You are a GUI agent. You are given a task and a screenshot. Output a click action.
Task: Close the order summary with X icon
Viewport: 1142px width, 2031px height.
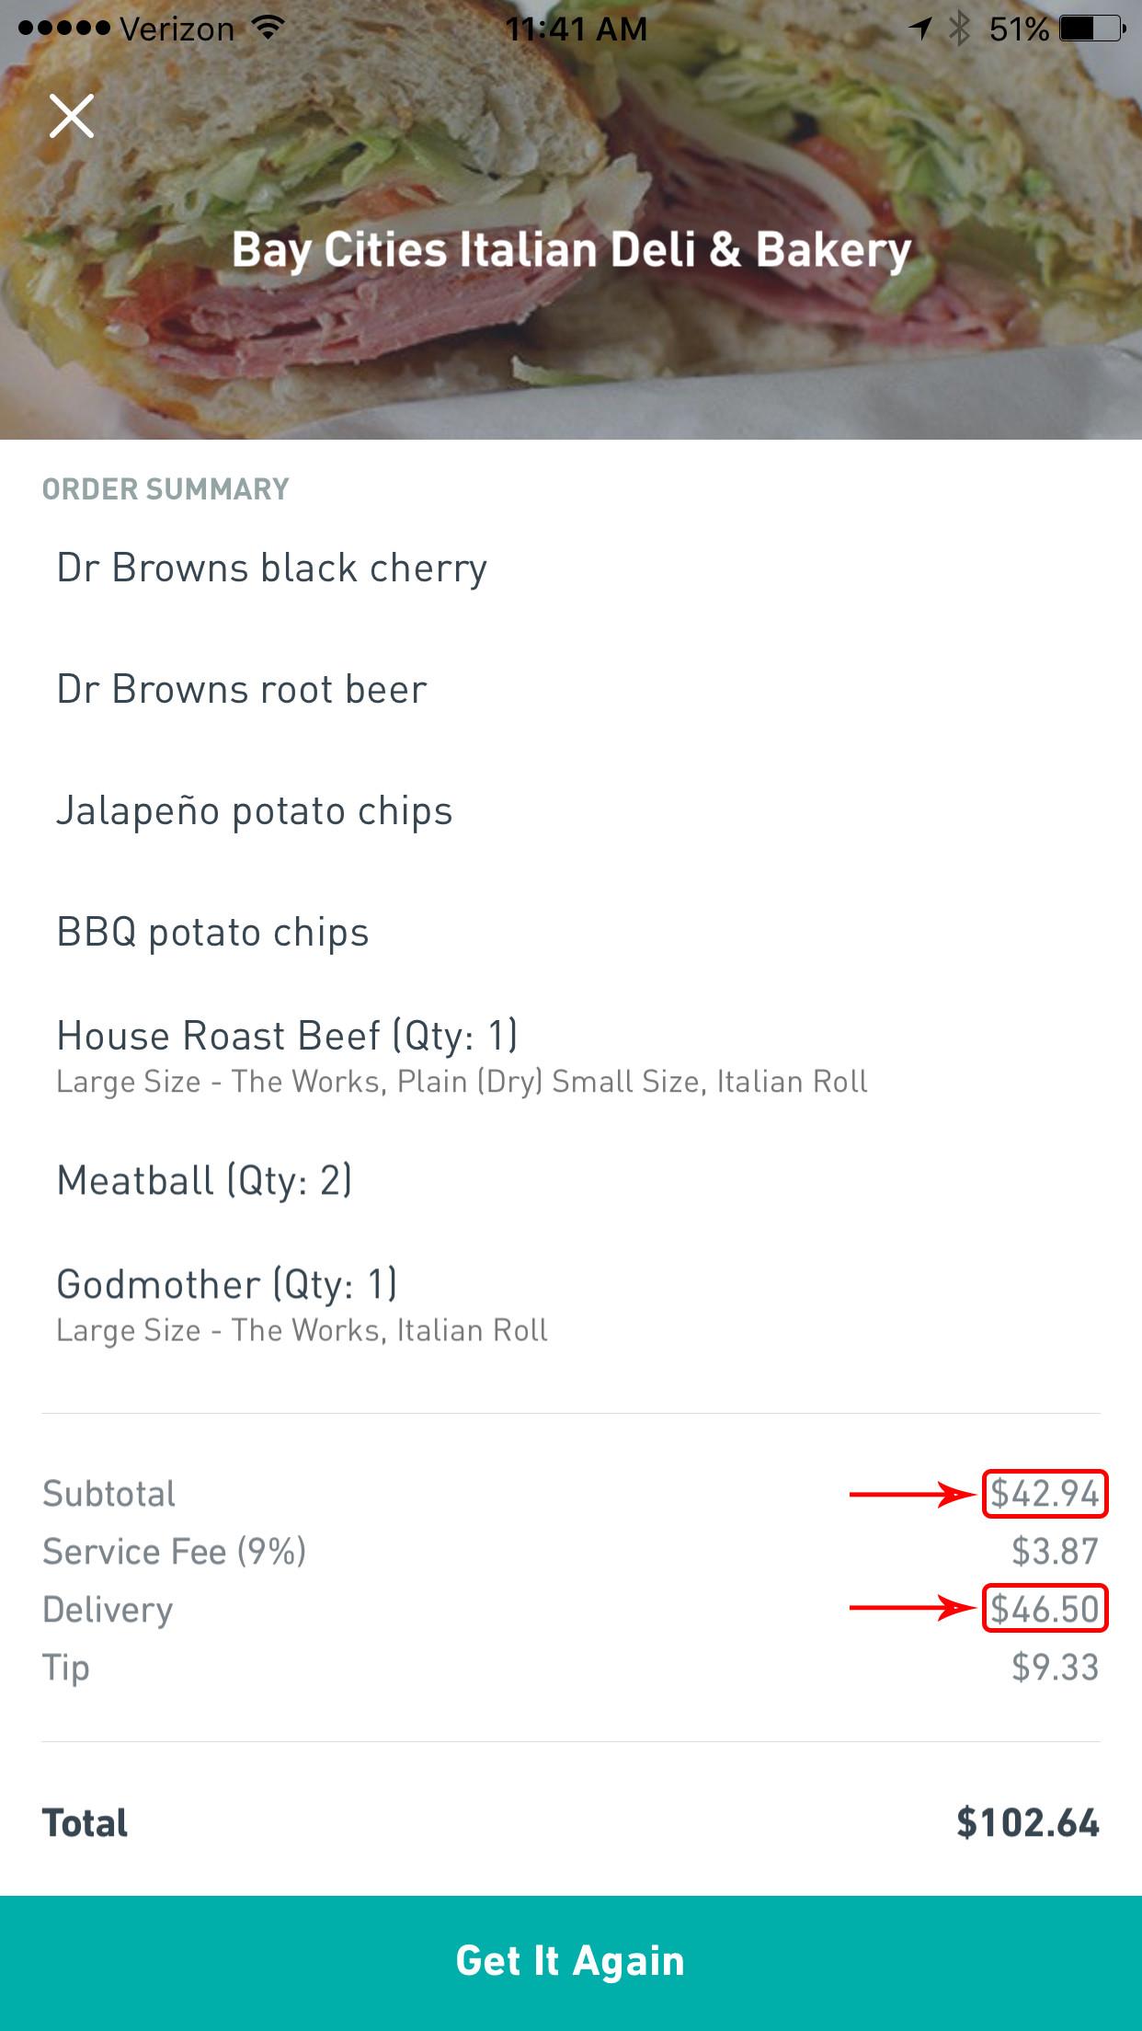coord(72,117)
